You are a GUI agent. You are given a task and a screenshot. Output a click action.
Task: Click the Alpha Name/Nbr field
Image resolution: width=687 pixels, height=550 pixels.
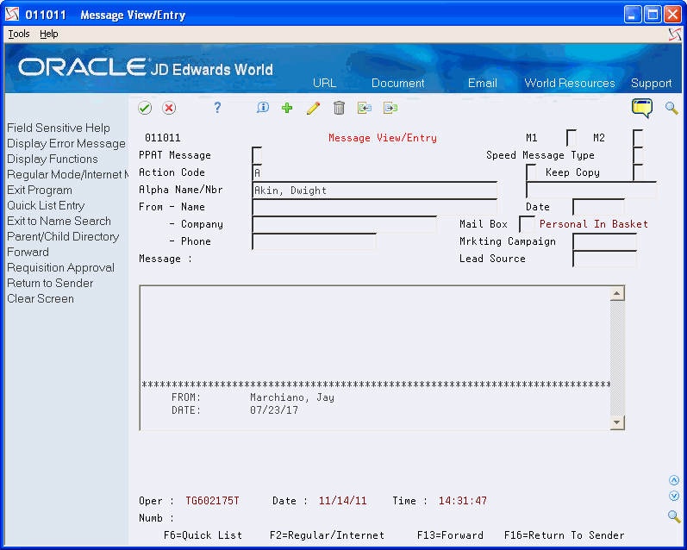tap(375, 190)
